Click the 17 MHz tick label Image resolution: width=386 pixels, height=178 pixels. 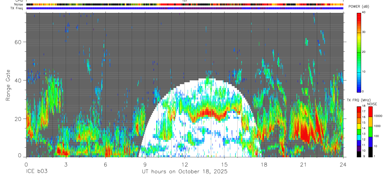364,111
